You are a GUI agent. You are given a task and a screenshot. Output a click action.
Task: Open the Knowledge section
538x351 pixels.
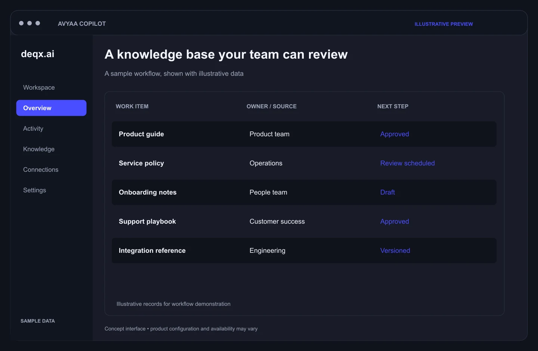[x=39, y=149]
